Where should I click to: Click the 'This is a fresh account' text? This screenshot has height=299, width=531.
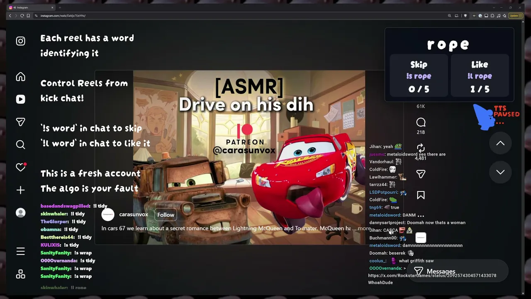[x=90, y=174]
